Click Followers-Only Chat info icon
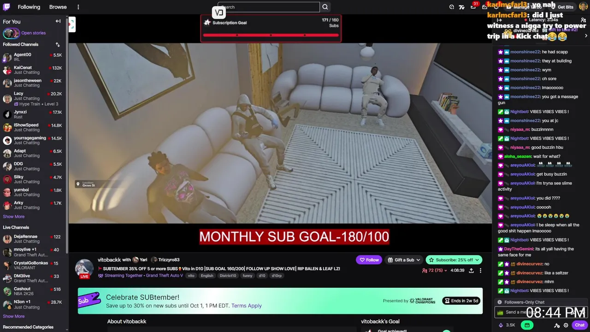This screenshot has width=590, height=332. [500, 302]
